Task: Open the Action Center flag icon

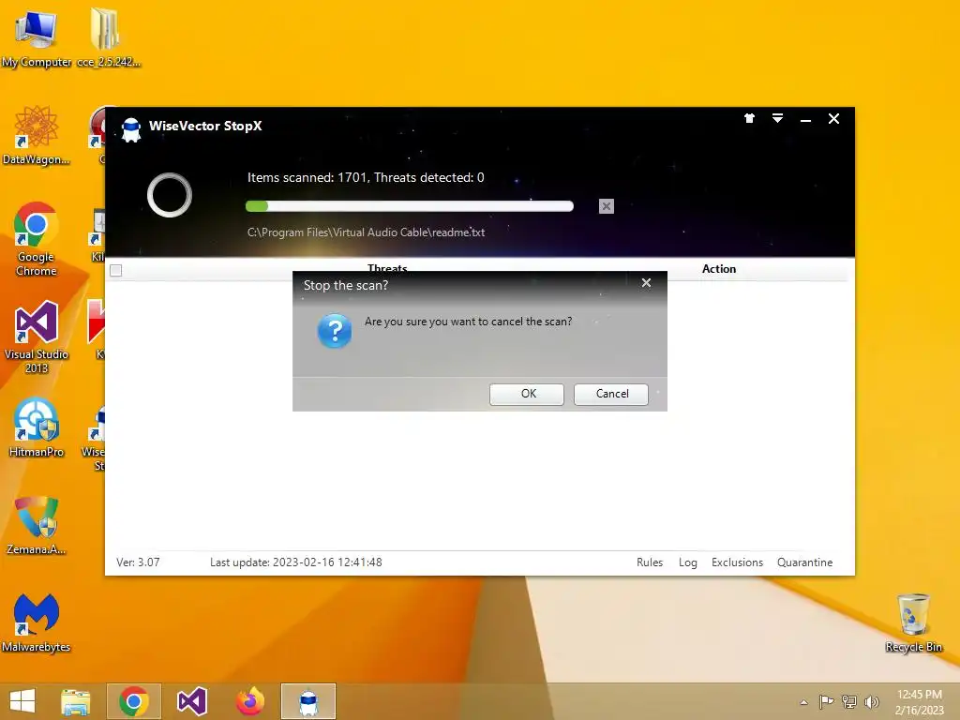Action: click(x=826, y=701)
